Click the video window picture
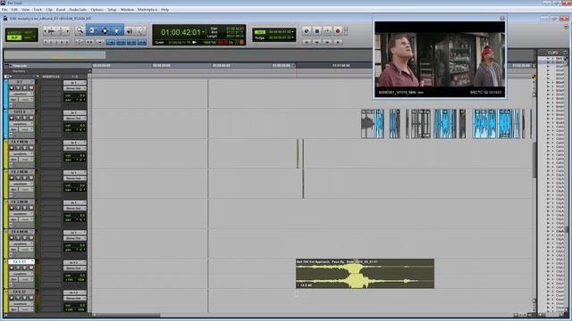The height and width of the screenshot is (321, 572). click(x=440, y=60)
